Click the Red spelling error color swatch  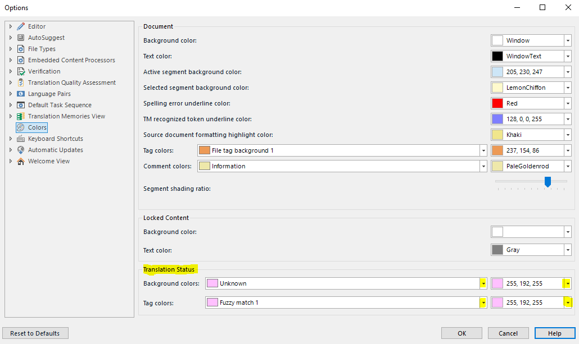click(x=497, y=104)
